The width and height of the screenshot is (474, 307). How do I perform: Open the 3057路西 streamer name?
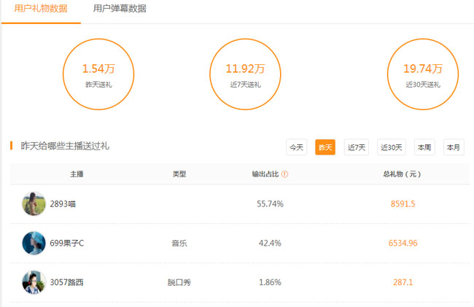click(x=66, y=282)
